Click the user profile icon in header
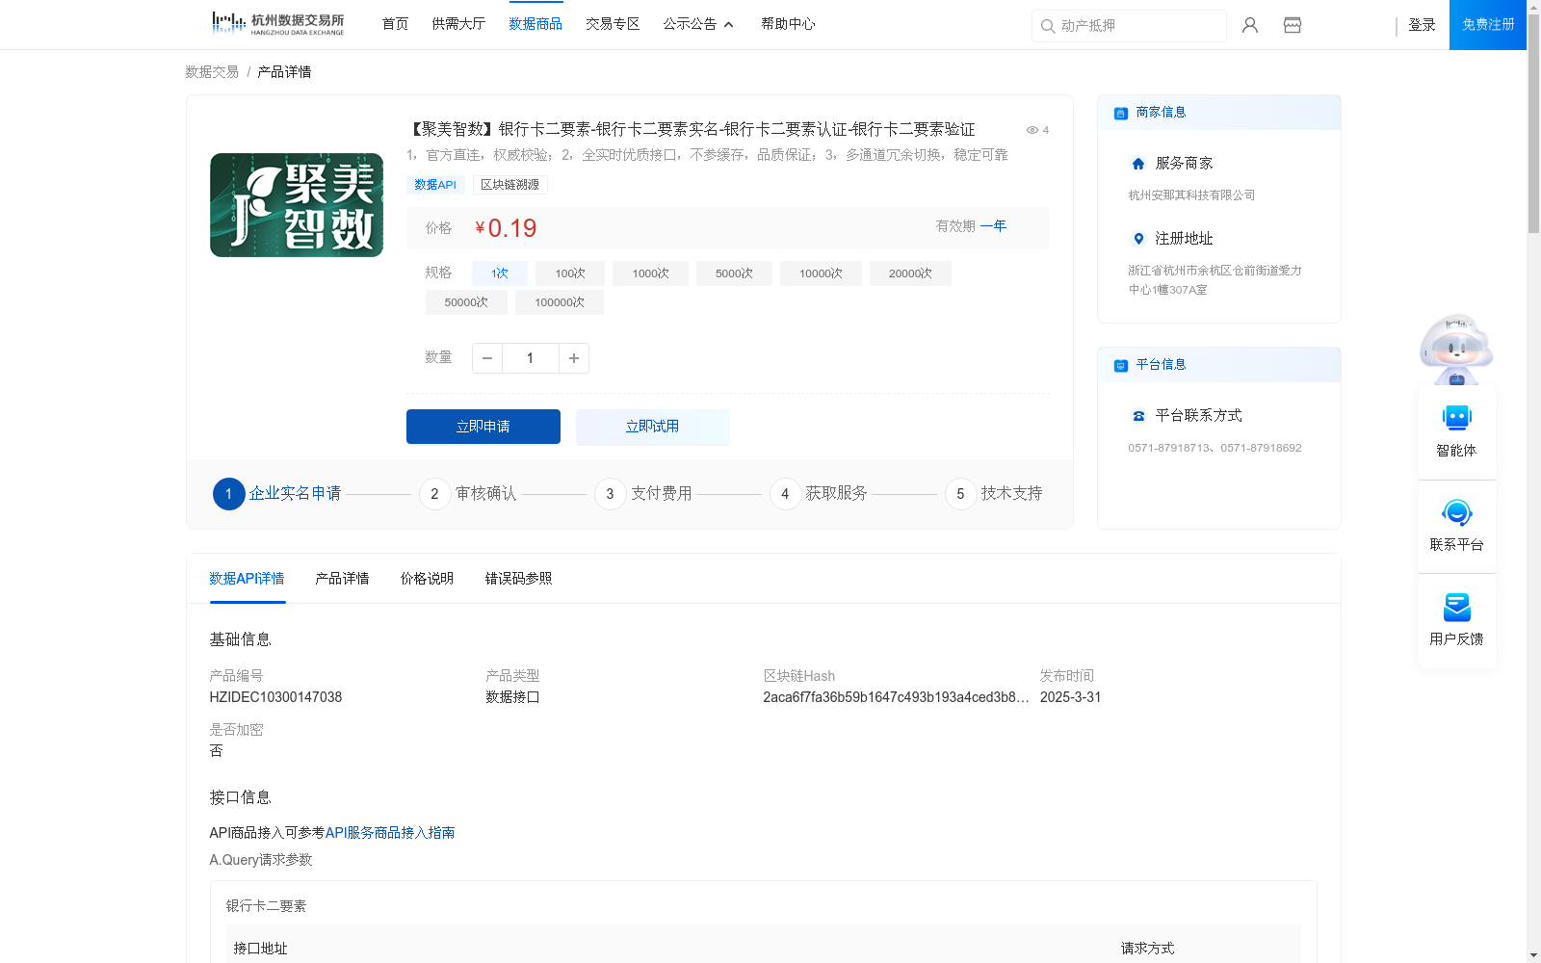The image size is (1541, 963). pos(1249,25)
